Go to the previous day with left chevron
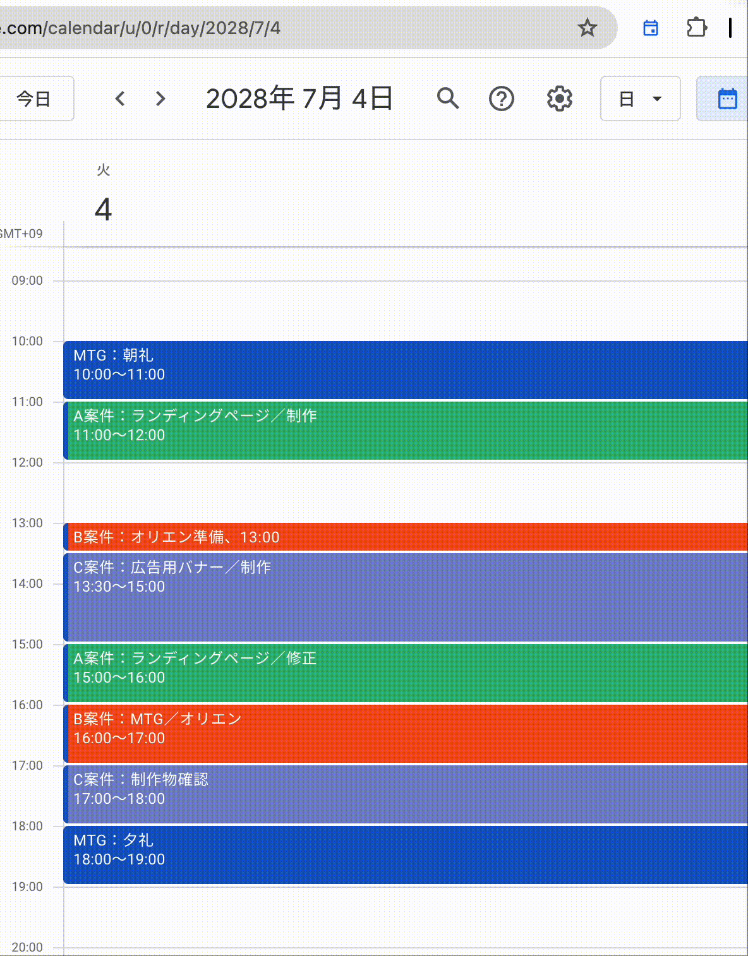The width and height of the screenshot is (748, 956). (x=120, y=99)
